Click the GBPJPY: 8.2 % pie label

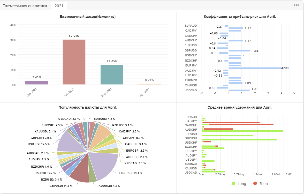133,138
